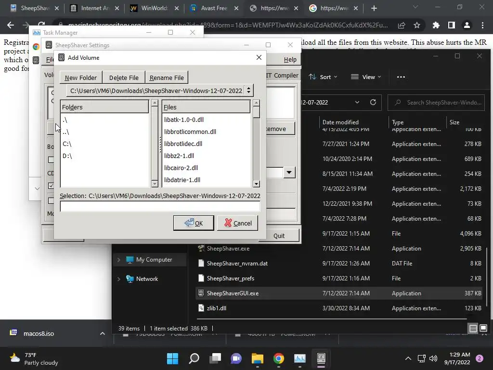Switch to large thumbnails view icon

pos(483,329)
